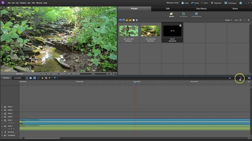This screenshot has height=141, width=252.
Task: Open the Timeline menu
Action: coord(23,3)
